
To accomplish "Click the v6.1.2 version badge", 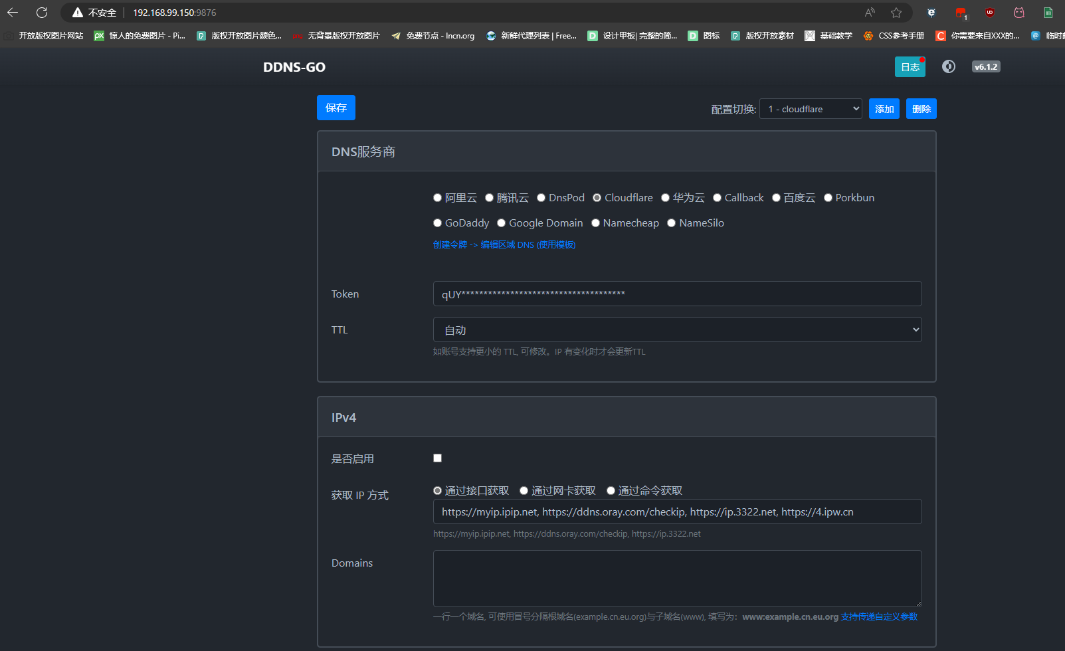I will pyautogui.click(x=986, y=66).
